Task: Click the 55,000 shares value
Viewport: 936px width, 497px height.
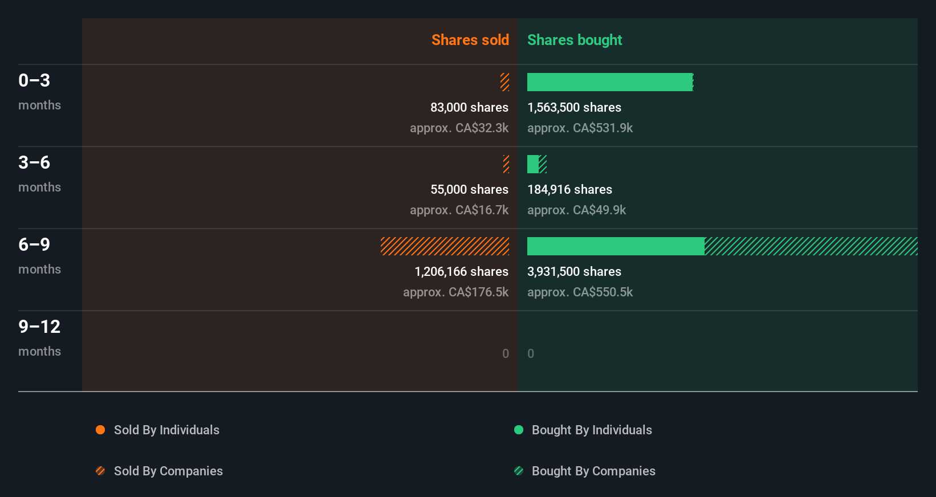Action: [469, 189]
